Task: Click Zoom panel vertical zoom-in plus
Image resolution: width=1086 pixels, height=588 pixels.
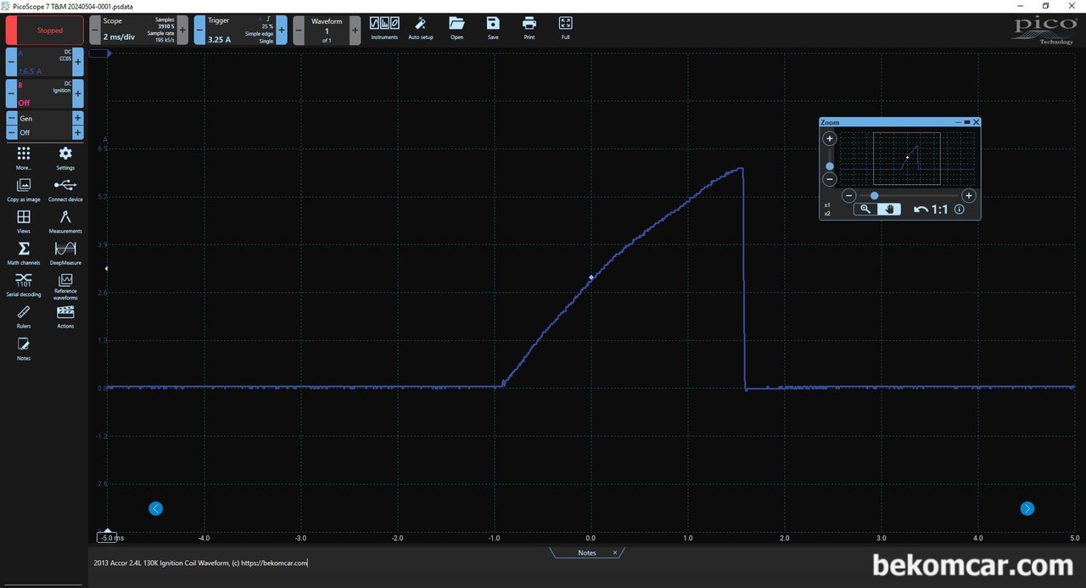Action: click(830, 138)
